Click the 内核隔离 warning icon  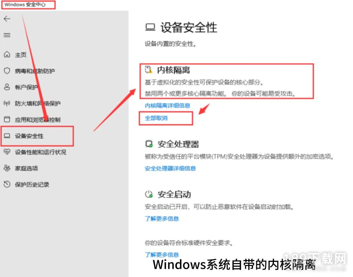(x=149, y=70)
